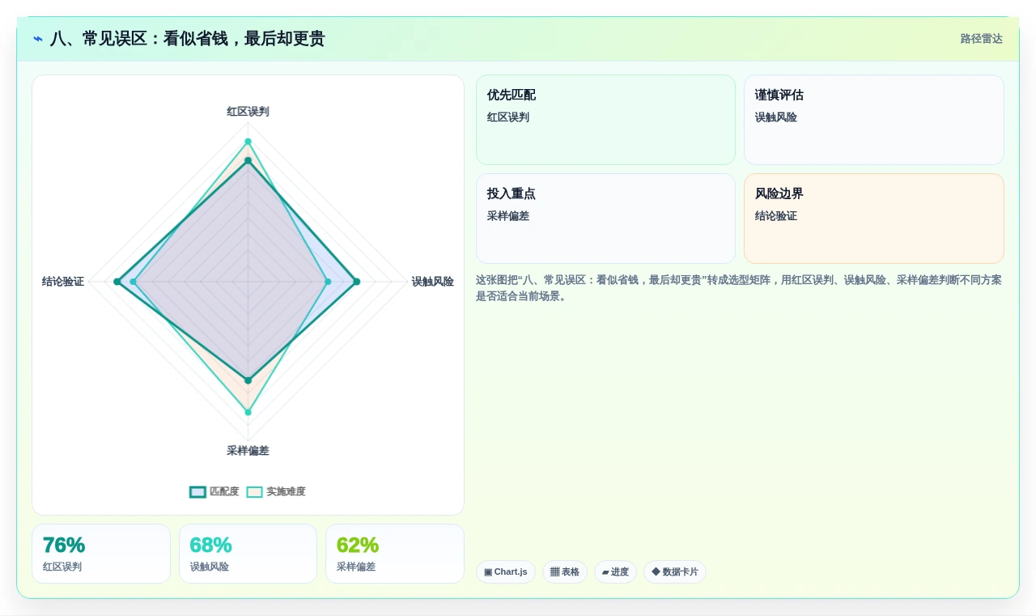Click 结论验证 text in the 风险边界 card
This screenshot has height=616, width=1036.
tap(776, 216)
